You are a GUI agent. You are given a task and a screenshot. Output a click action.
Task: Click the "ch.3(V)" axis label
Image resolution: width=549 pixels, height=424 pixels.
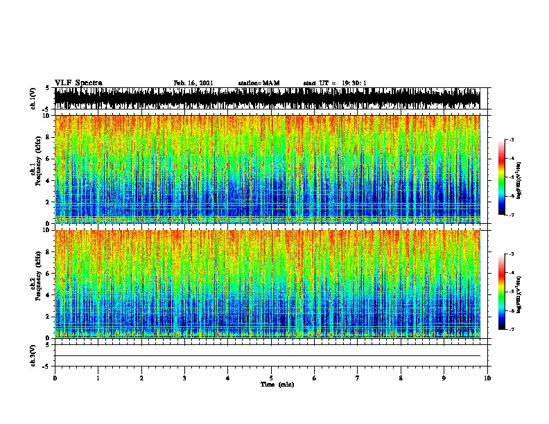33,355
